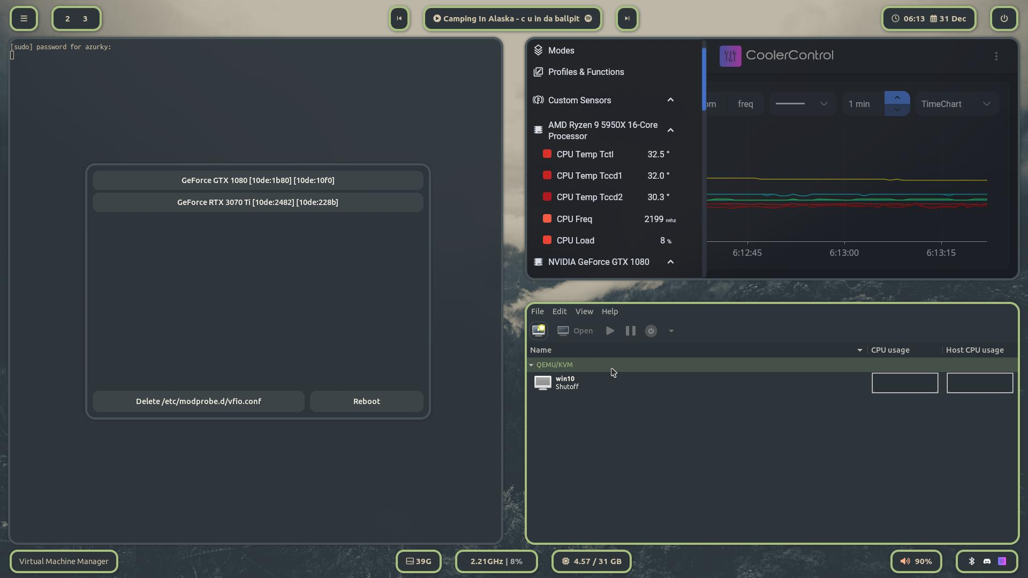The width and height of the screenshot is (1028, 578).
Task: Open the clock and date widget
Action: [x=929, y=18]
